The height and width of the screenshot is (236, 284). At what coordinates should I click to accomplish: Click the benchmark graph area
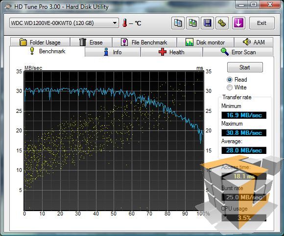click(114, 141)
